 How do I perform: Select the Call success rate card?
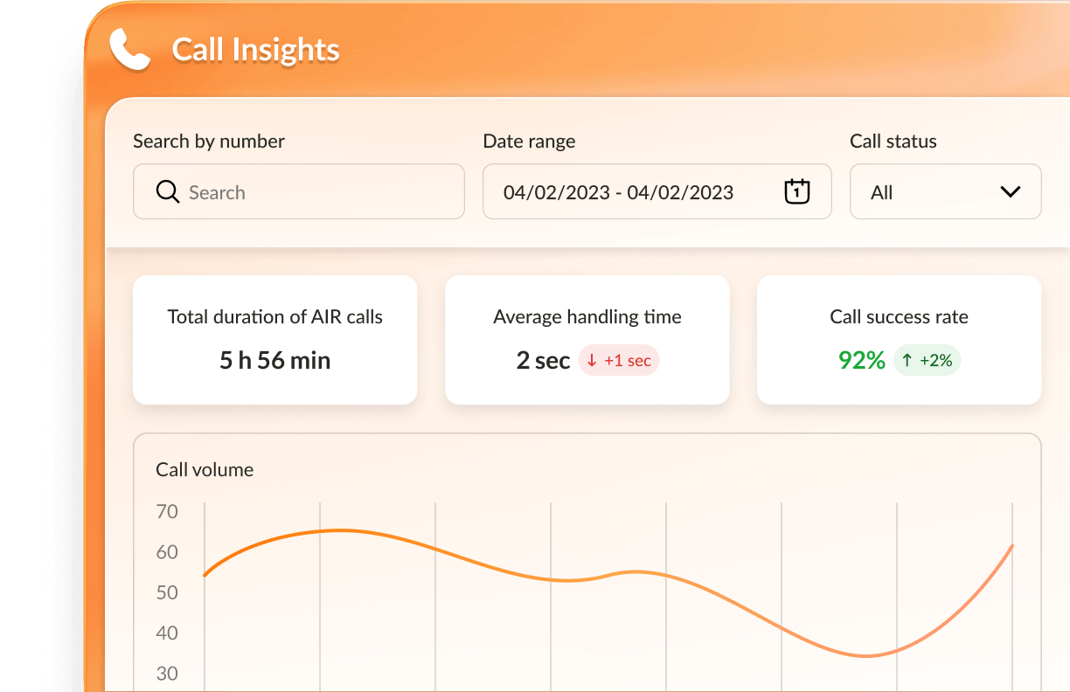pos(899,340)
